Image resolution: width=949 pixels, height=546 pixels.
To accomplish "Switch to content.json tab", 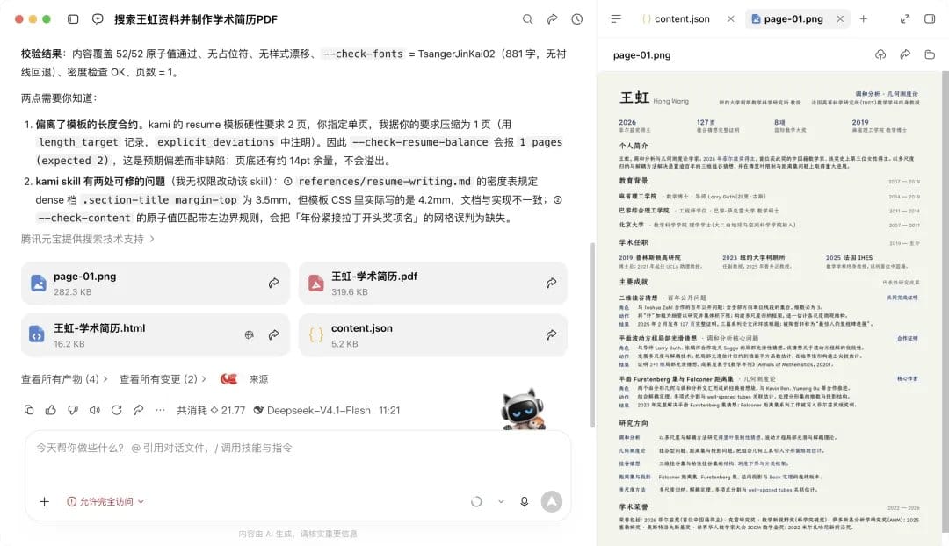I will (676, 19).
